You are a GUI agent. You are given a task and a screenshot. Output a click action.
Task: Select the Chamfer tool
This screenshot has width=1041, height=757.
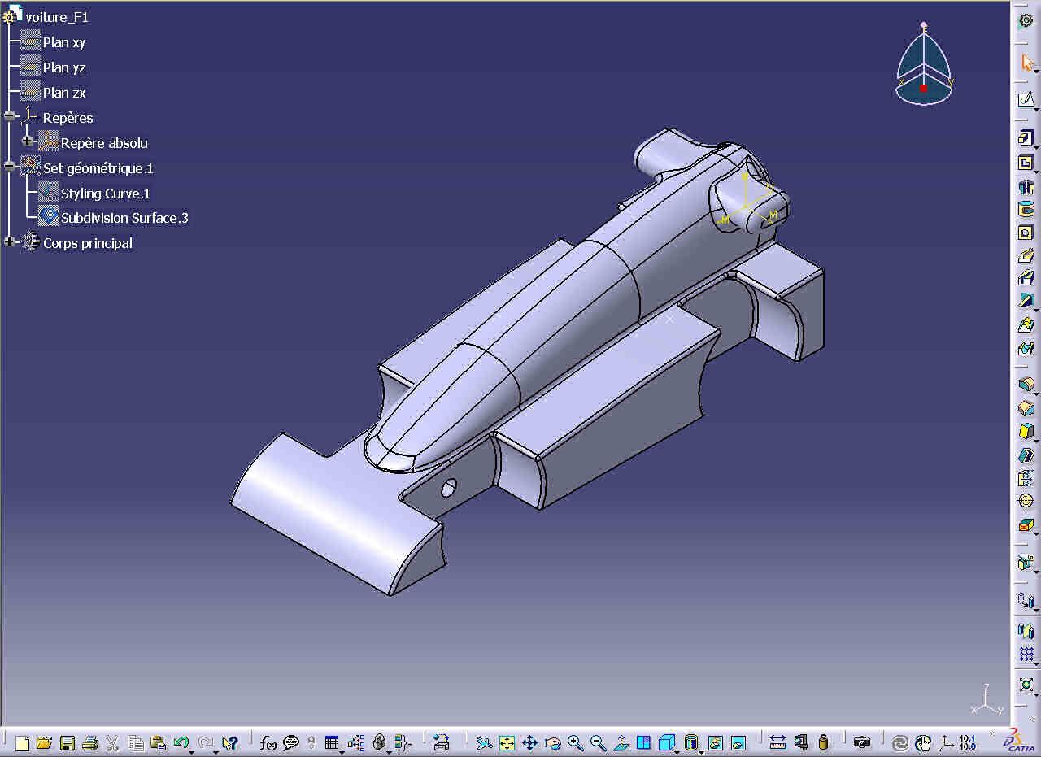[x=1026, y=407]
